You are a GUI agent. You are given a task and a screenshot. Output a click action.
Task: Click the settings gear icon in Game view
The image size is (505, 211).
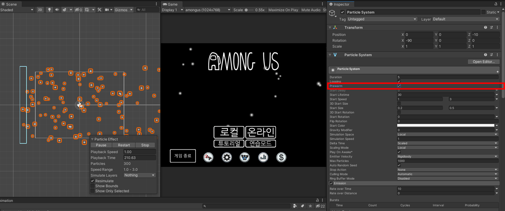(227, 157)
